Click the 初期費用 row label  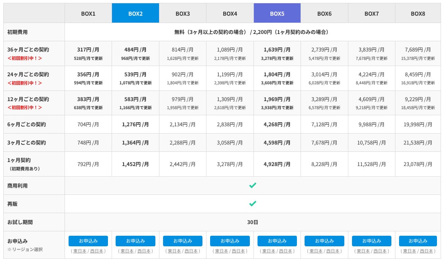click(x=18, y=32)
